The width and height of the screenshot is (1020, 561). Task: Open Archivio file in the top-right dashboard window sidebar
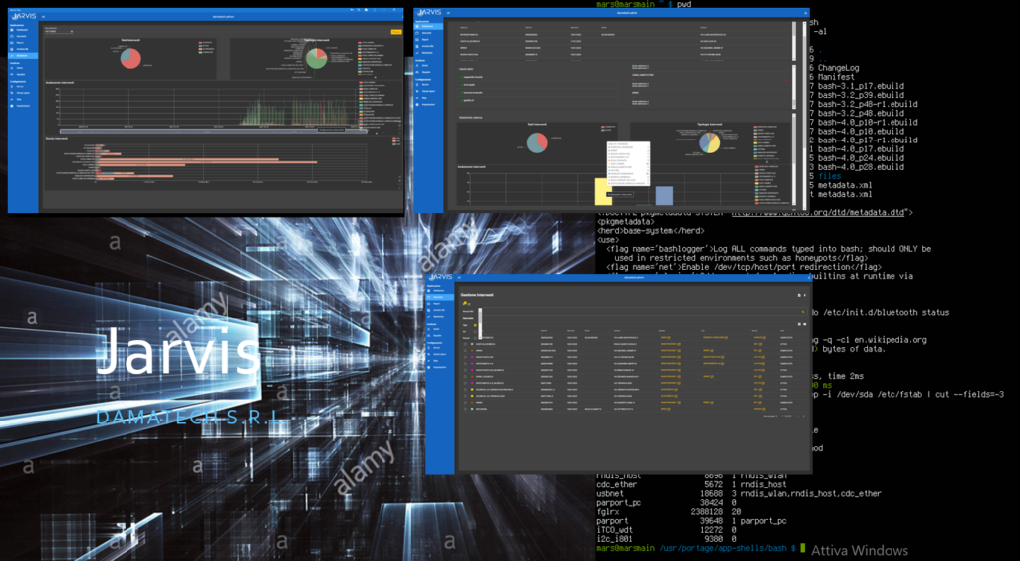point(428,46)
